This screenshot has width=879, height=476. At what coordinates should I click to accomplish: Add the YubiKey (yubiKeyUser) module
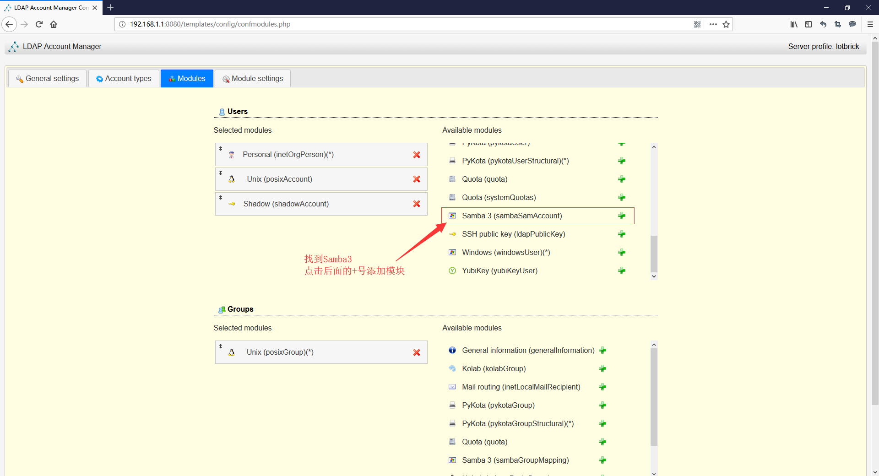[x=622, y=270]
